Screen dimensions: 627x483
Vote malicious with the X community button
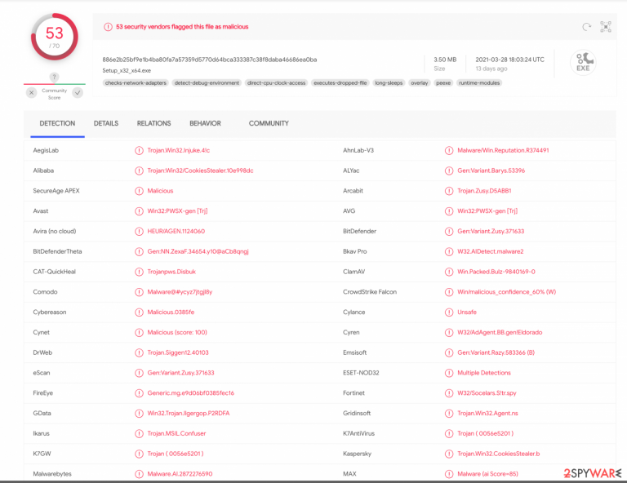(x=32, y=93)
